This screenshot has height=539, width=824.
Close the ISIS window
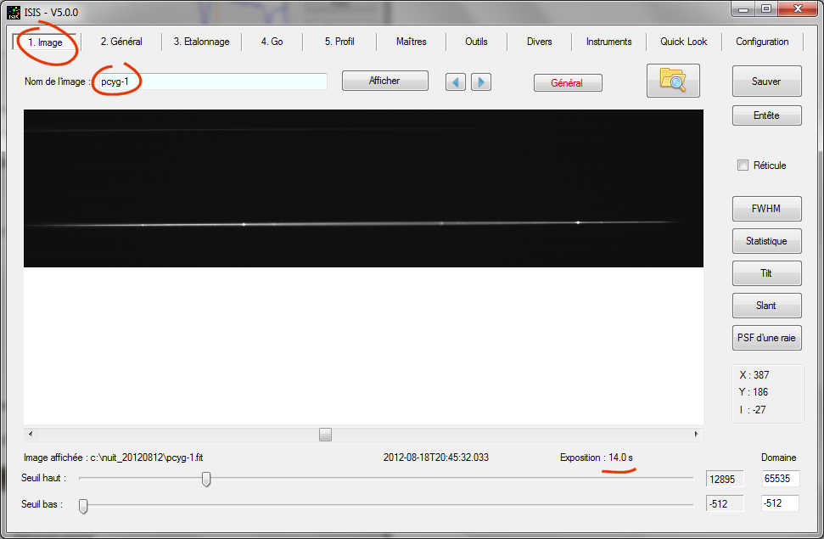coord(798,9)
